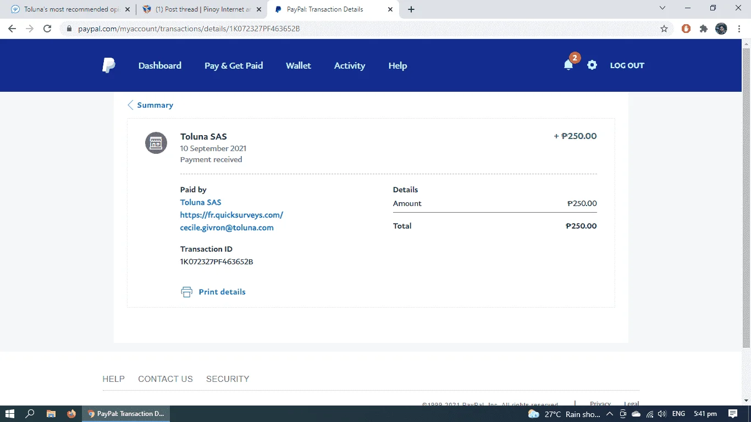This screenshot has width=751, height=422.
Task: Bookmark this page with the star icon
Action: tap(664, 29)
